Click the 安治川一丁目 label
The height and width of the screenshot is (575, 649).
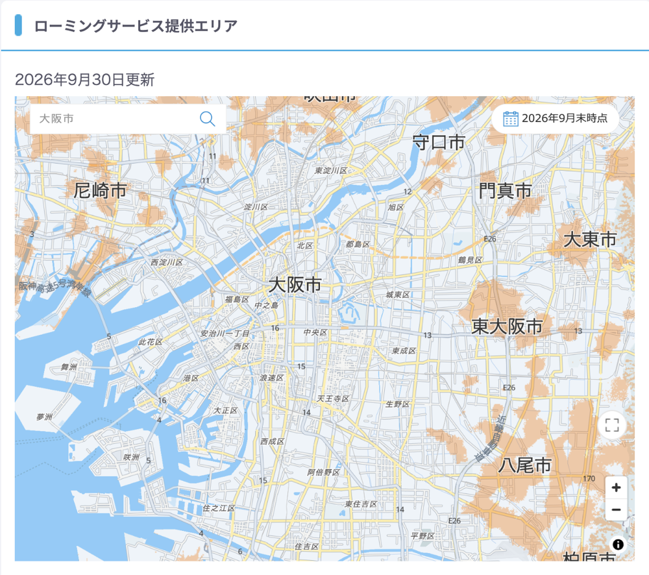coord(225,333)
